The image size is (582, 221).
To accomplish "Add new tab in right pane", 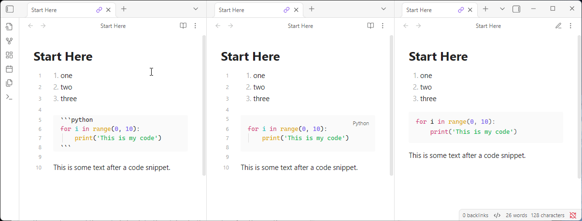I will [486, 9].
